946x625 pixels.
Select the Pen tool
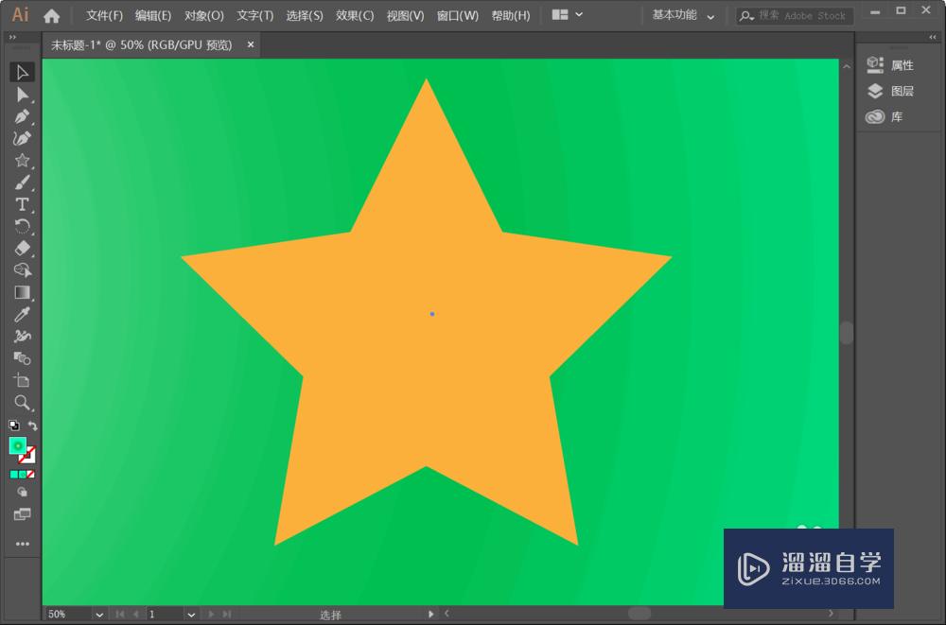point(23,116)
